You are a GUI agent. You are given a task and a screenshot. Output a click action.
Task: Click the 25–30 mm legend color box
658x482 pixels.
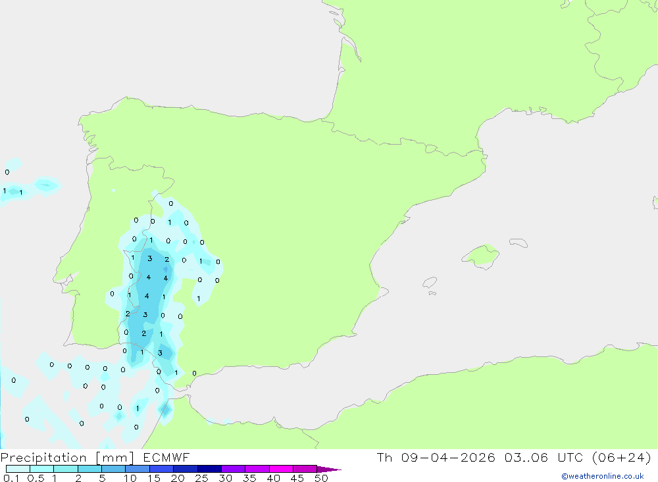[209, 469]
